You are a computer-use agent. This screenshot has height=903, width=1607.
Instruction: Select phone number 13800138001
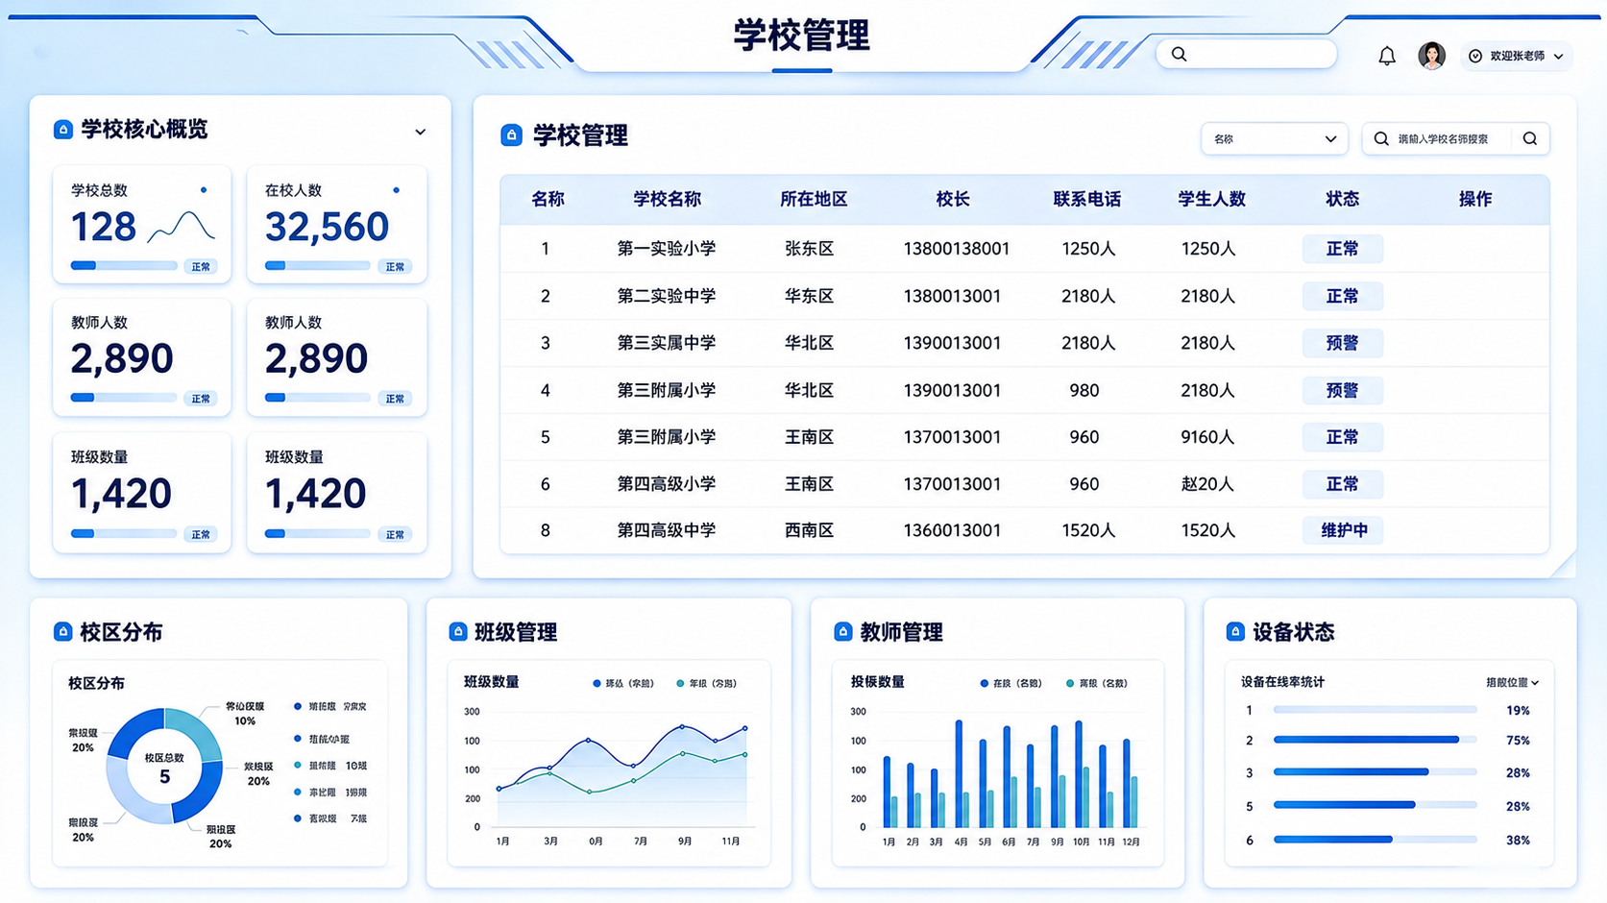pyautogui.click(x=956, y=250)
